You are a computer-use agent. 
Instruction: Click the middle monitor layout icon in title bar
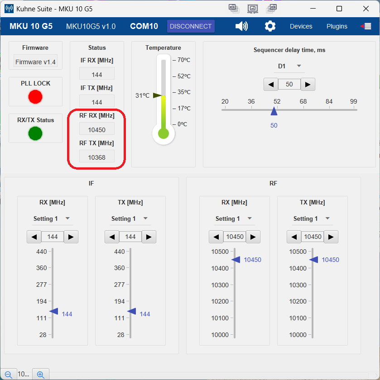coord(253,9)
